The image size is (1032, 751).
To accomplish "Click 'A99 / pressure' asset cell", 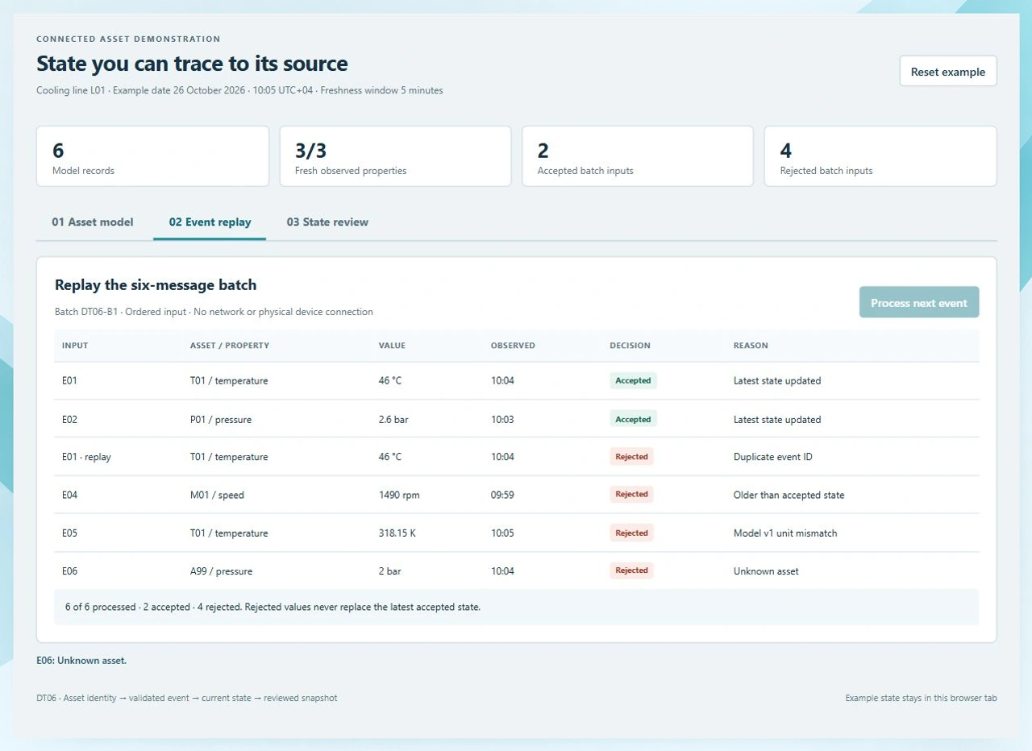I will (x=221, y=571).
